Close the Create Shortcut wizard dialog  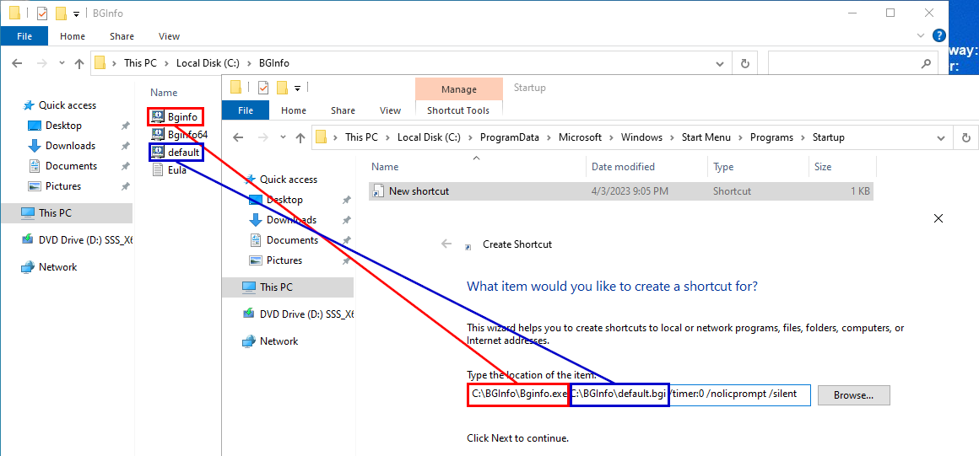click(938, 218)
